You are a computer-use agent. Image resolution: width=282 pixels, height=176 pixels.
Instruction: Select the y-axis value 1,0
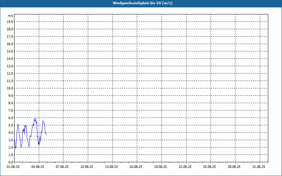(11, 155)
